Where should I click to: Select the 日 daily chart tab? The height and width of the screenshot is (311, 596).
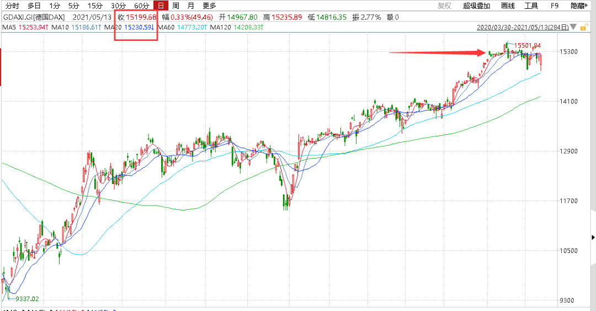point(161,6)
